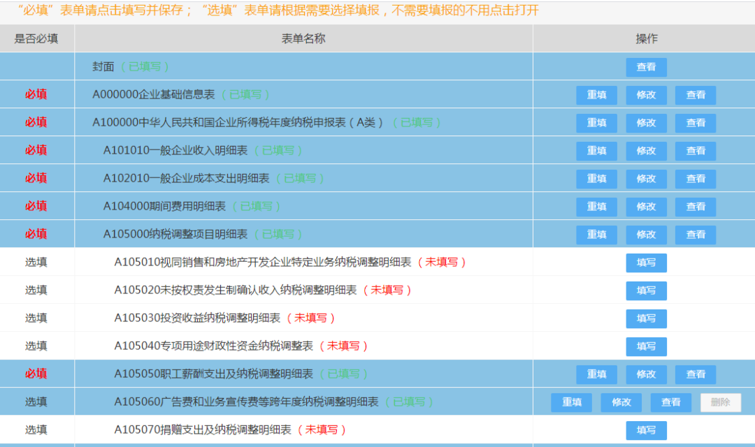This screenshot has height=447, width=755.
Task: Select form name A104000期间费用明细表
Action: pyautogui.click(x=164, y=206)
